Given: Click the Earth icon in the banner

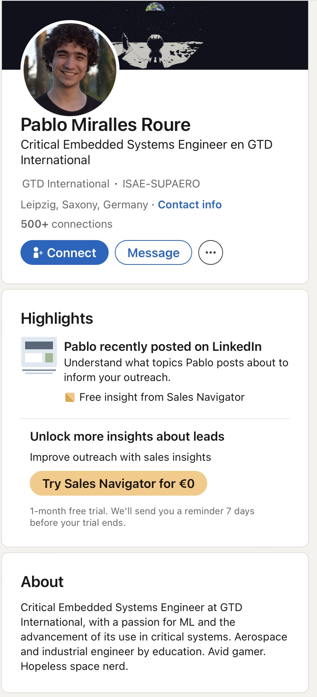Looking at the screenshot, I should click(155, 6).
